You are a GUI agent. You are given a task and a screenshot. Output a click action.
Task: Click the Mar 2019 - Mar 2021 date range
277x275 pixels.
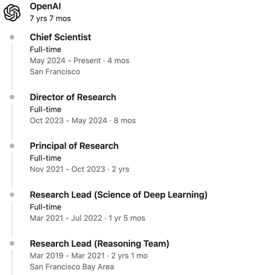point(67,256)
